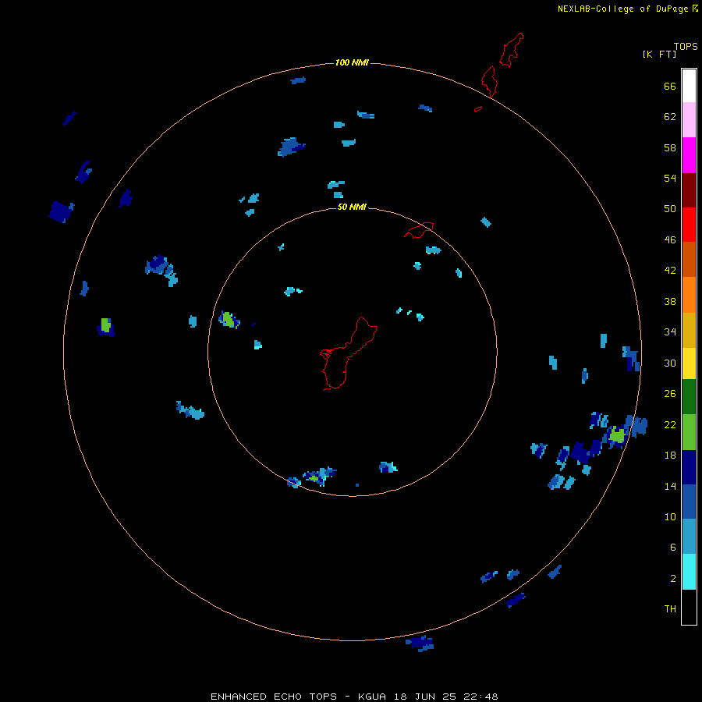Viewport: 702px width, 702px height.
Task: Click the bright red 50 kft legend swatch
Action: (689, 225)
